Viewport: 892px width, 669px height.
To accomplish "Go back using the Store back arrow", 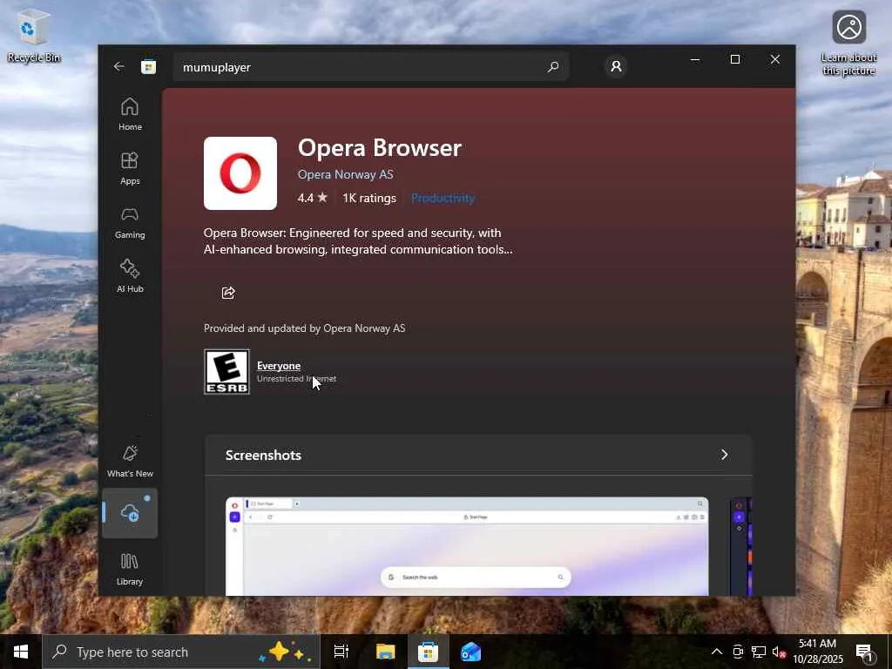I will coord(118,66).
